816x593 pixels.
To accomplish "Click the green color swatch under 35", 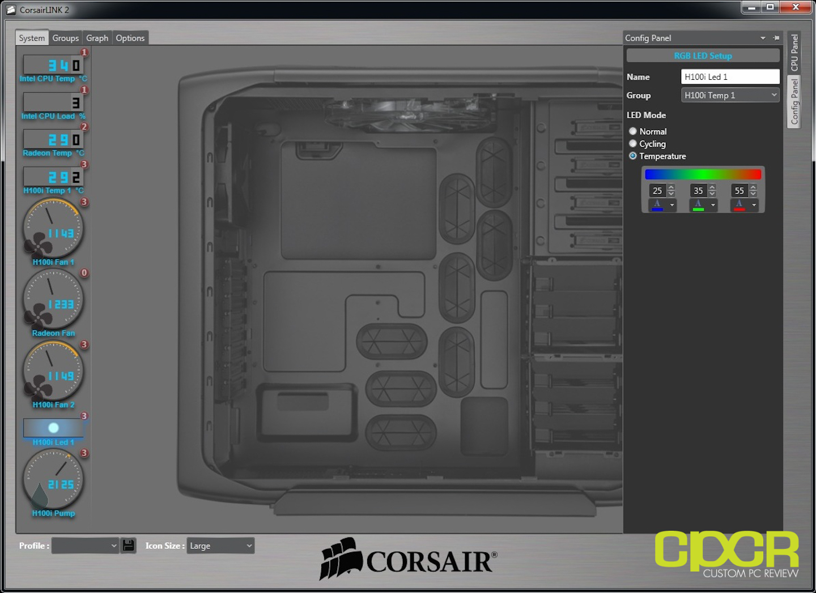I will (698, 205).
